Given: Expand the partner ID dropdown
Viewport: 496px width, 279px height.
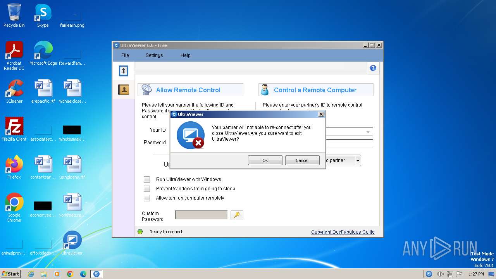Looking at the screenshot, I should click(x=368, y=132).
